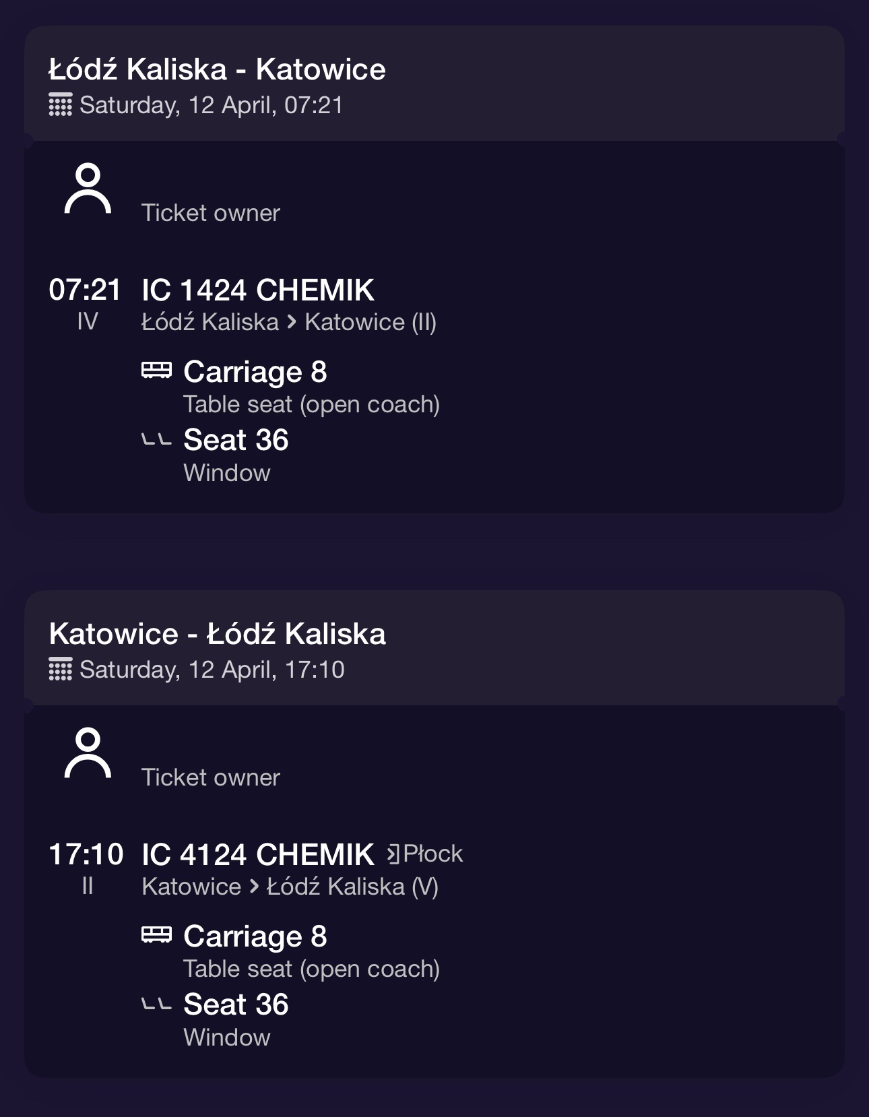869x1117 pixels.
Task: Tap Carriage 8 label on the morning ticket
Action: [x=255, y=372]
